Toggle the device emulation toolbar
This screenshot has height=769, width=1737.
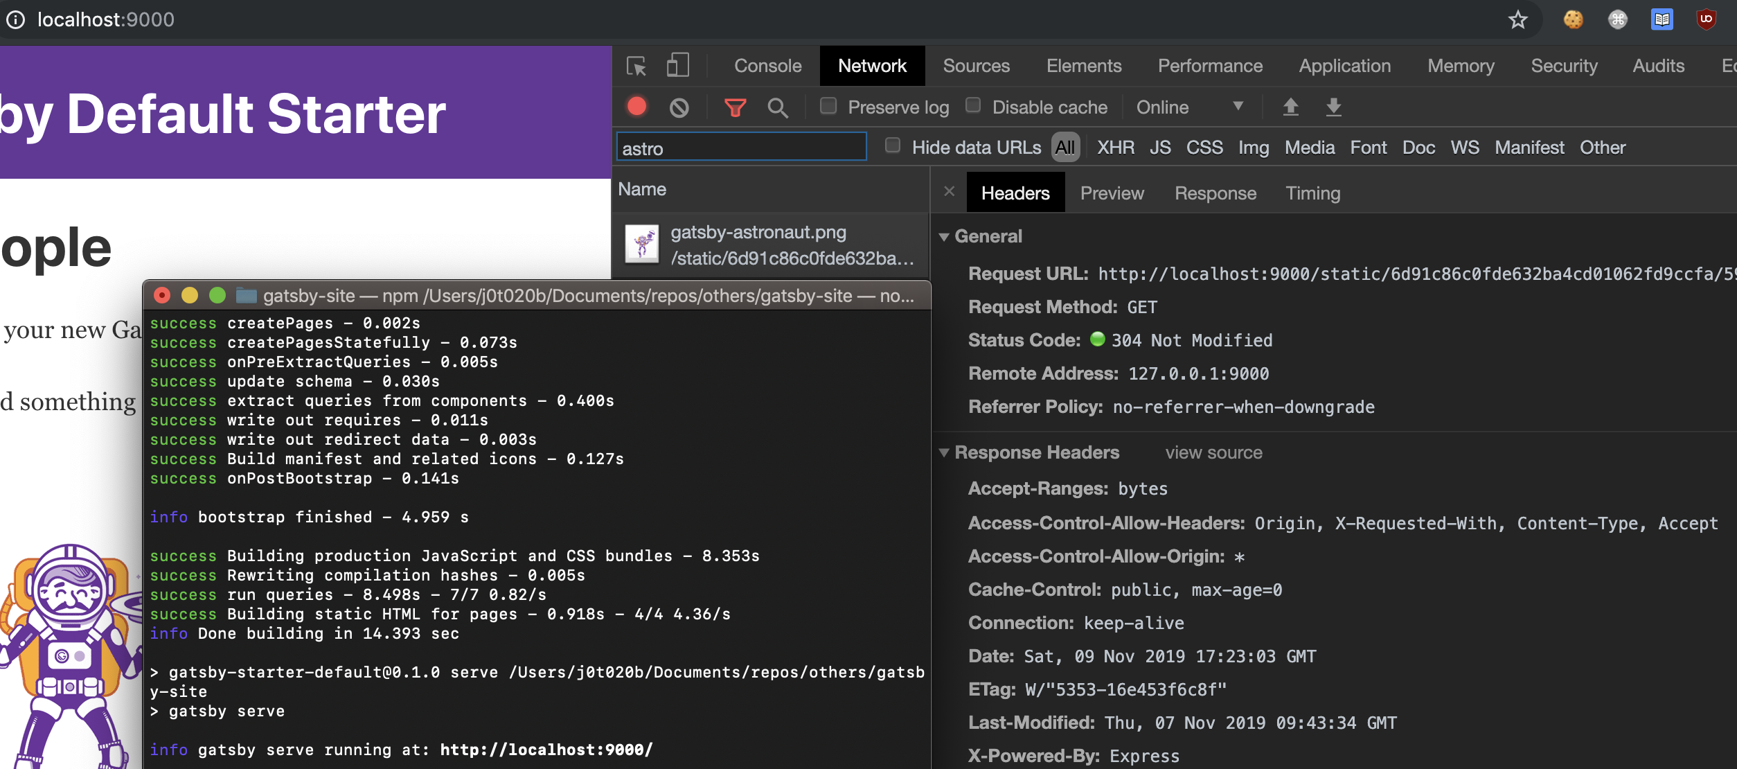click(677, 64)
